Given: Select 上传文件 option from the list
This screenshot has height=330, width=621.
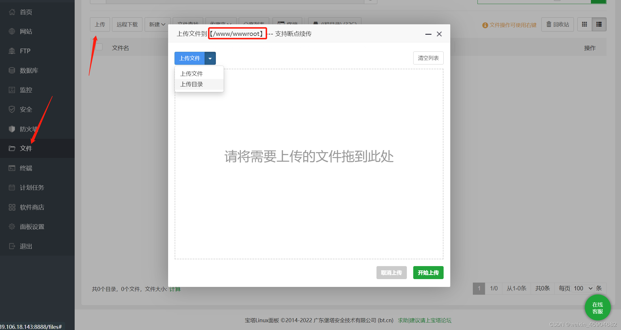Looking at the screenshot, I should click(x=192, y=73).
